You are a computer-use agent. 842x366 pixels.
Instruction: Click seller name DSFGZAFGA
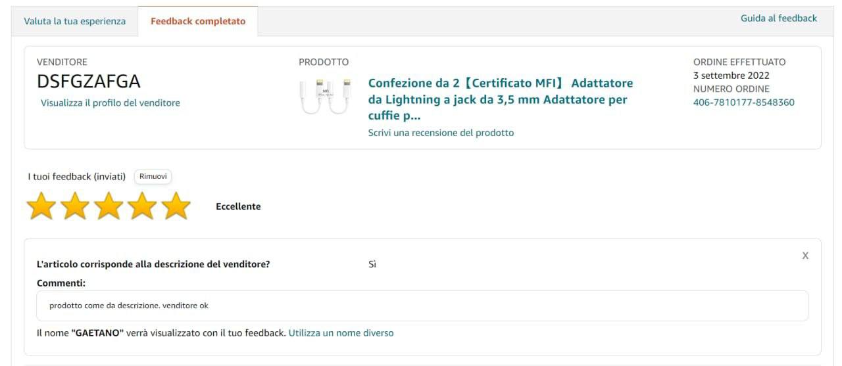click(89, 82)
